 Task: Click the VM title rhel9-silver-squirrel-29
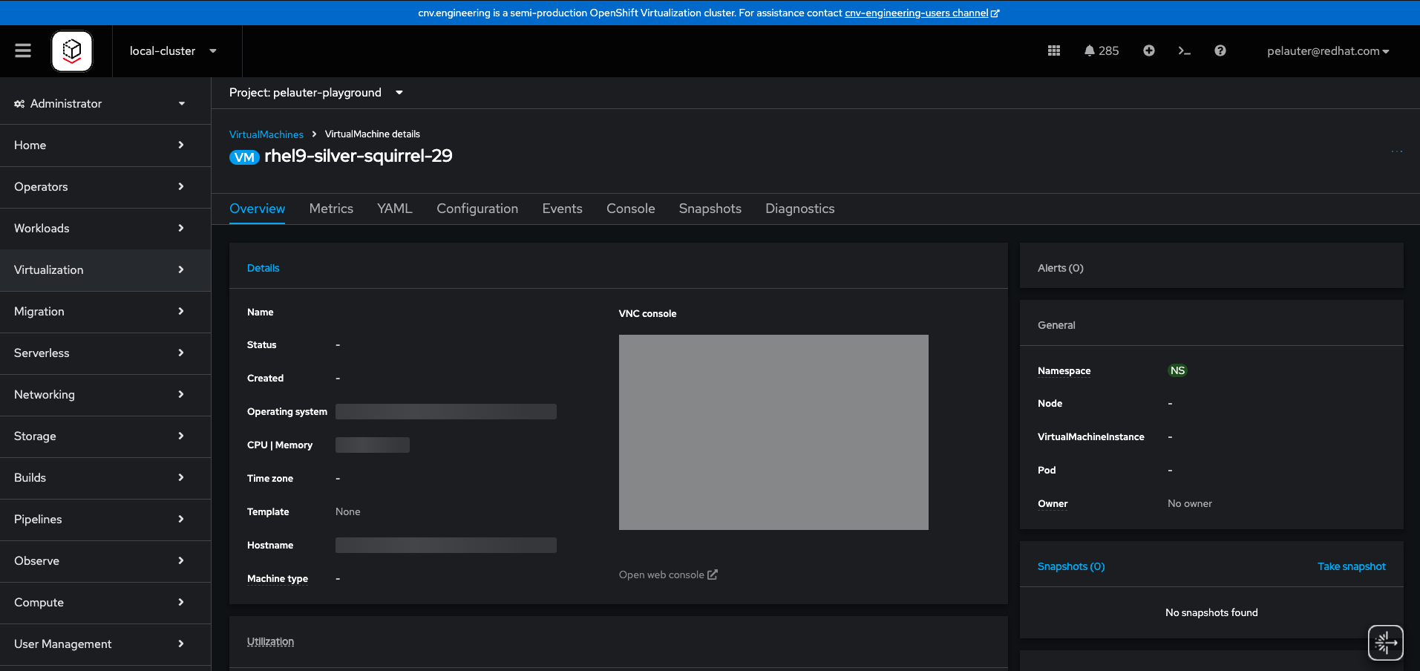coord(359,156)
